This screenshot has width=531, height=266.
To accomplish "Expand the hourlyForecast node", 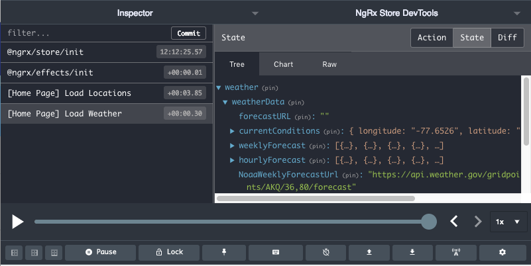I will coord(232,160).
